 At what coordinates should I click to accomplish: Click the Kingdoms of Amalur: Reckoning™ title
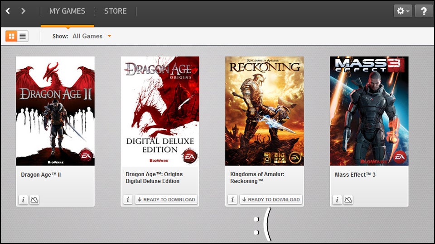(257, 178)
